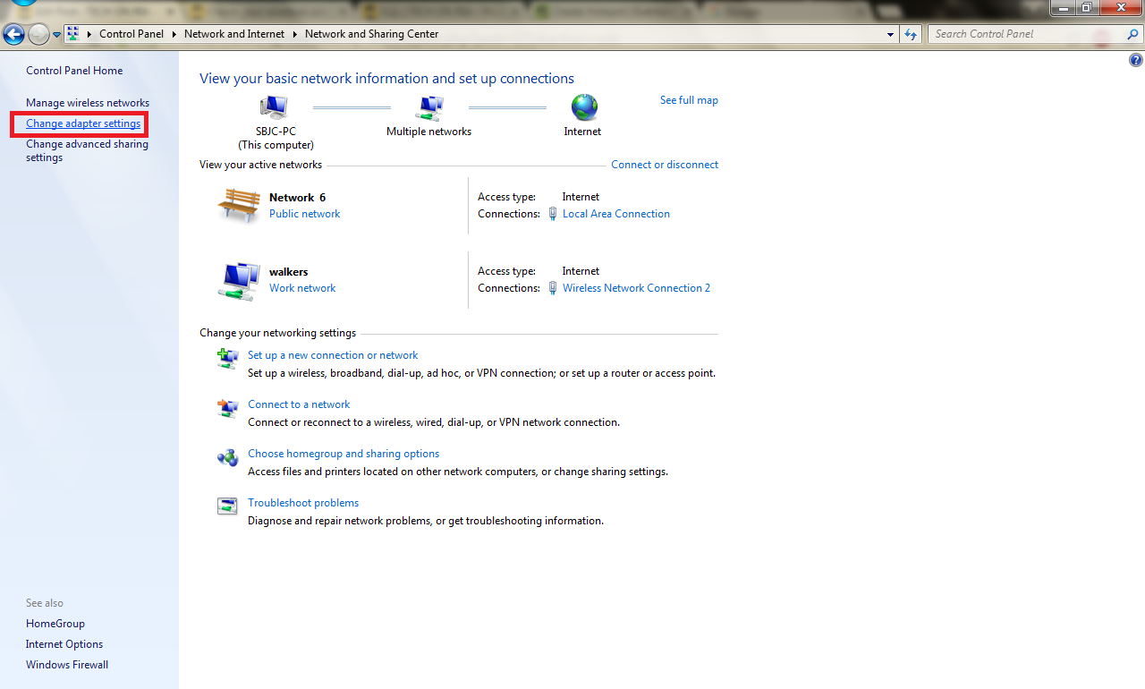This screenshot has width=1145, height=689.
Task: Select Network and Internet in breadcrumb
Action: coord(233,34)
